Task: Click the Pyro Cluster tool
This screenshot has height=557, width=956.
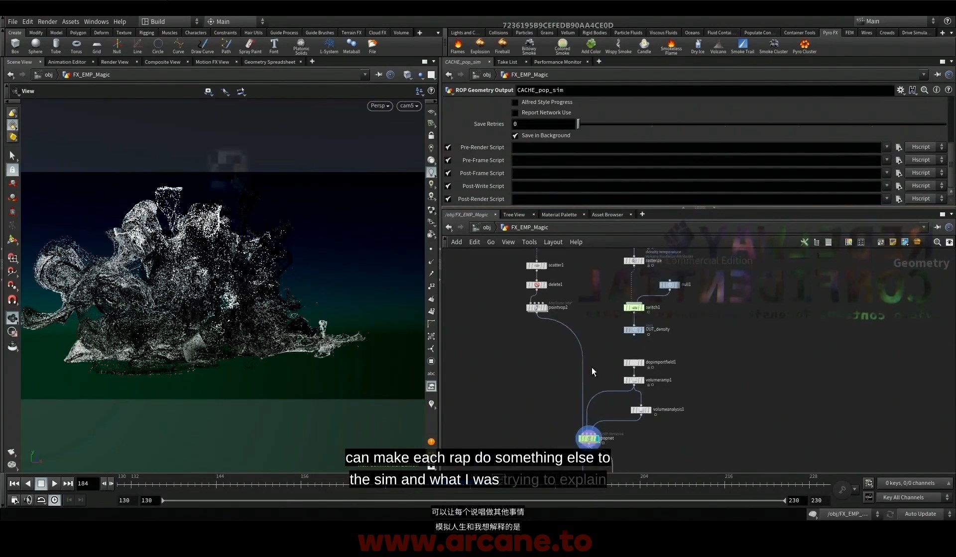Action: tap(805, 46)
